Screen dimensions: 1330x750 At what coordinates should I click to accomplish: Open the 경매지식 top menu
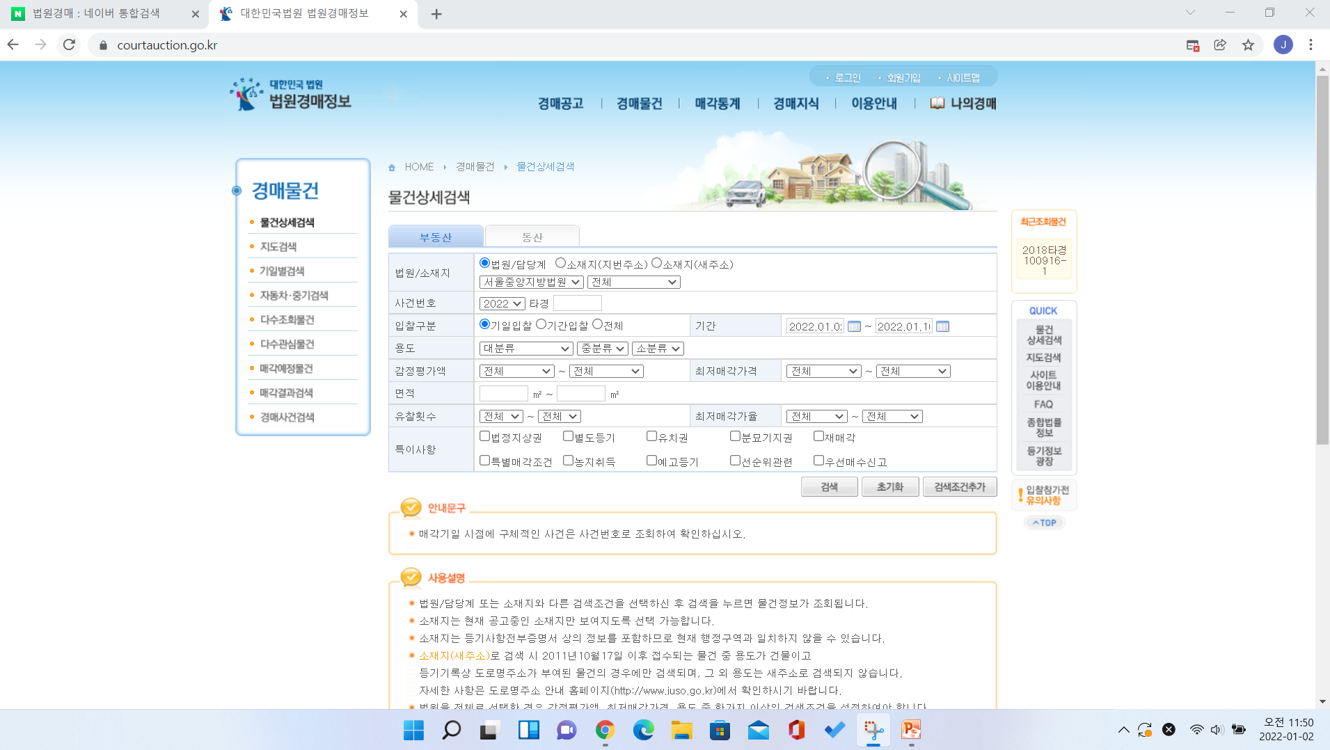(x=796, y=104)
